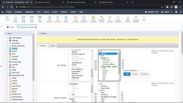Click the New application toolbar icon
Viewport: 183px width, 103px height.
[x=75, y=19]
